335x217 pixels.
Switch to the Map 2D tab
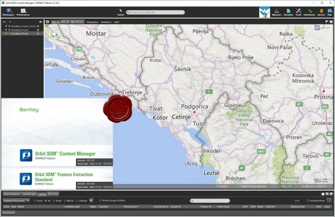[x=55, y=22]
